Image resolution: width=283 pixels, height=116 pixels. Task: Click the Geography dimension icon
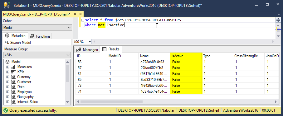(x=13, y=97)
